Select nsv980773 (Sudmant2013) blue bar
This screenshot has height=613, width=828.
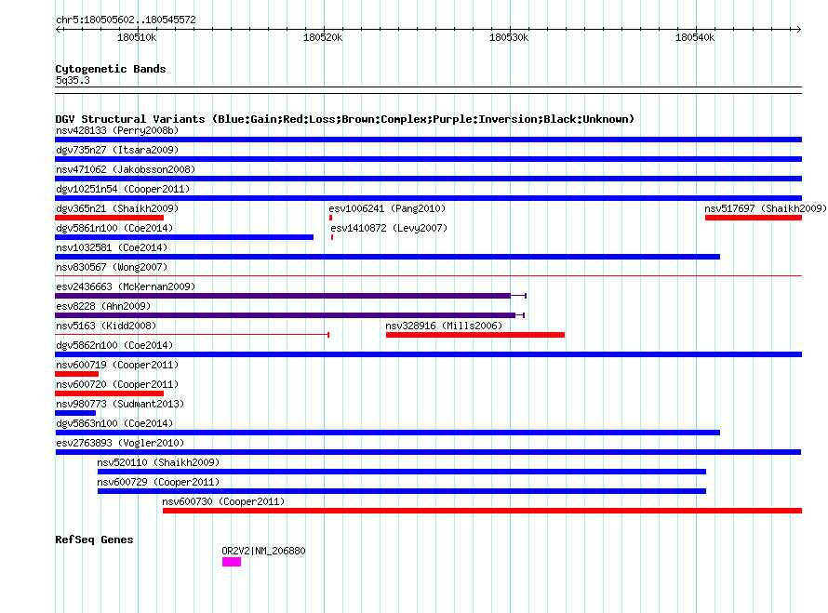tap(75, 413)
